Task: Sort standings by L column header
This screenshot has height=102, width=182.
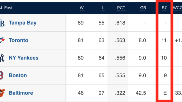Action: pyautogui.click(x=103, y=8)
